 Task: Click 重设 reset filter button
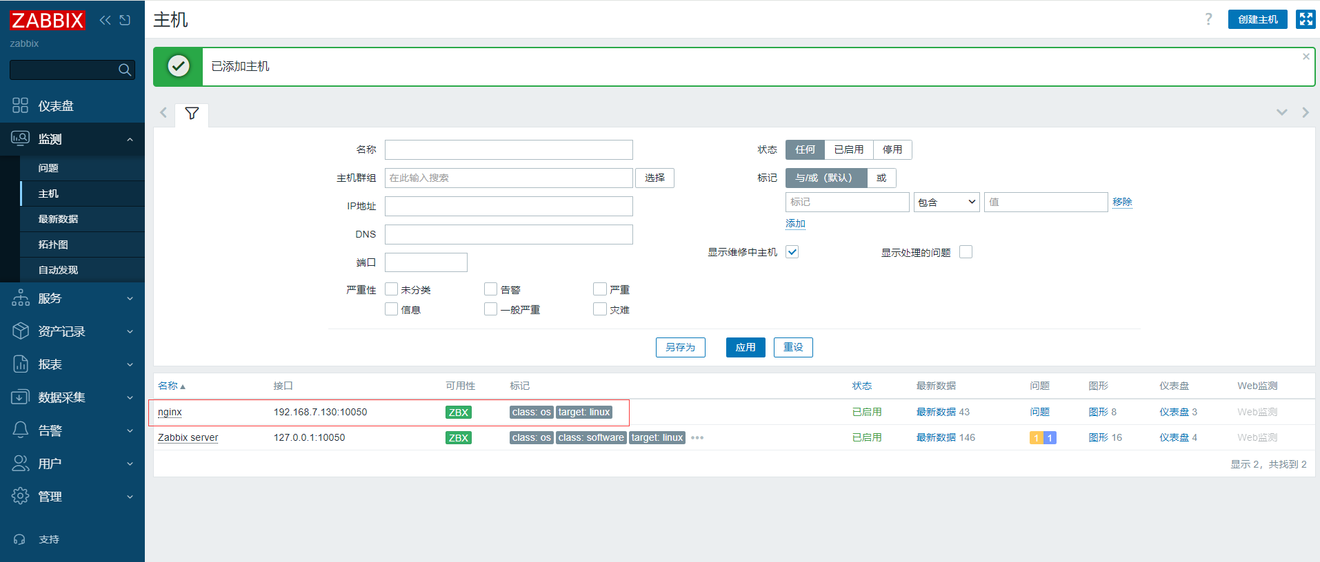(793, 348)
